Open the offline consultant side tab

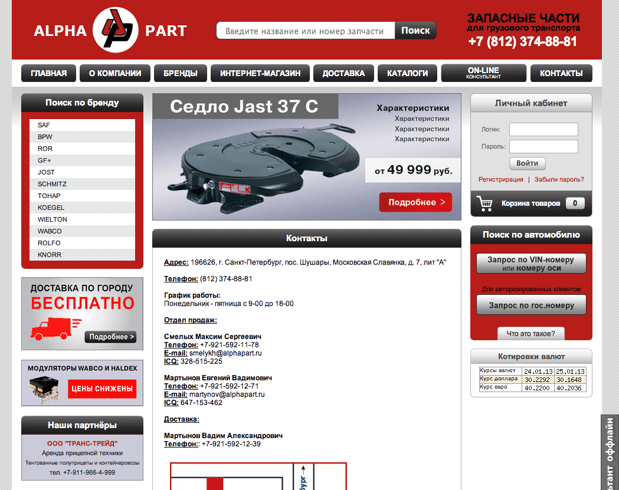(x=610, y=452)
